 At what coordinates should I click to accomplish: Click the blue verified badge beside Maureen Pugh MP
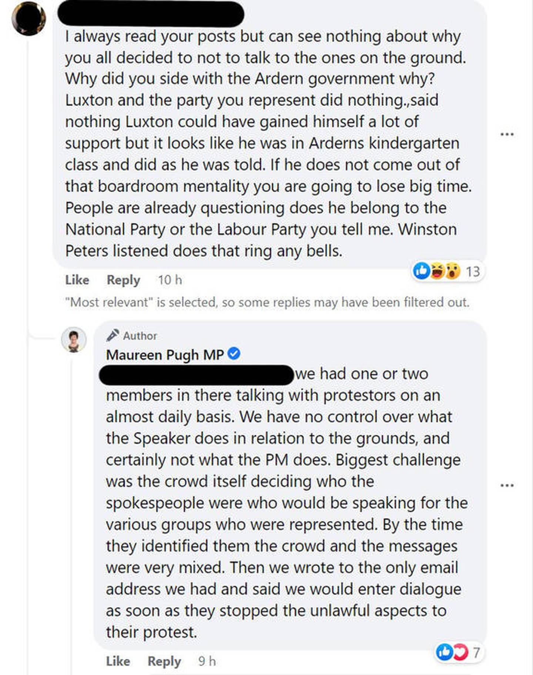click(234, 354)
